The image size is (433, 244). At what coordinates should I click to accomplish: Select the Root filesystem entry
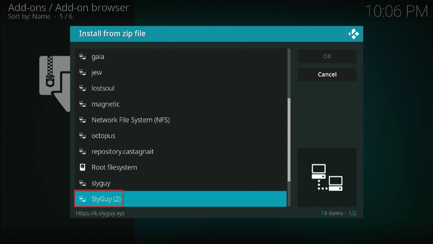pos(114,168)
